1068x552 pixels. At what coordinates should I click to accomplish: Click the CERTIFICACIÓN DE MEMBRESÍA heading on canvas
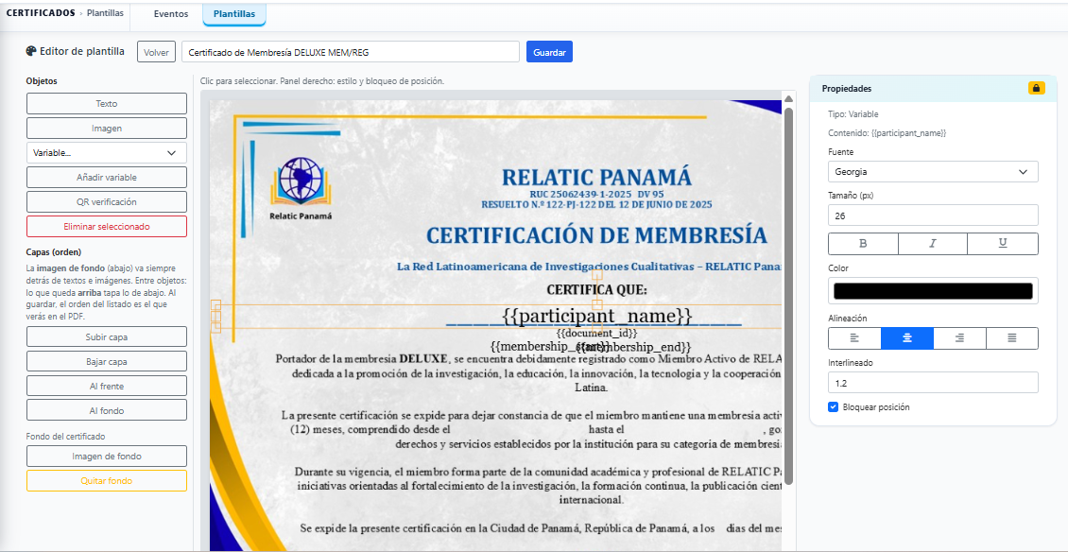(596, 235)
